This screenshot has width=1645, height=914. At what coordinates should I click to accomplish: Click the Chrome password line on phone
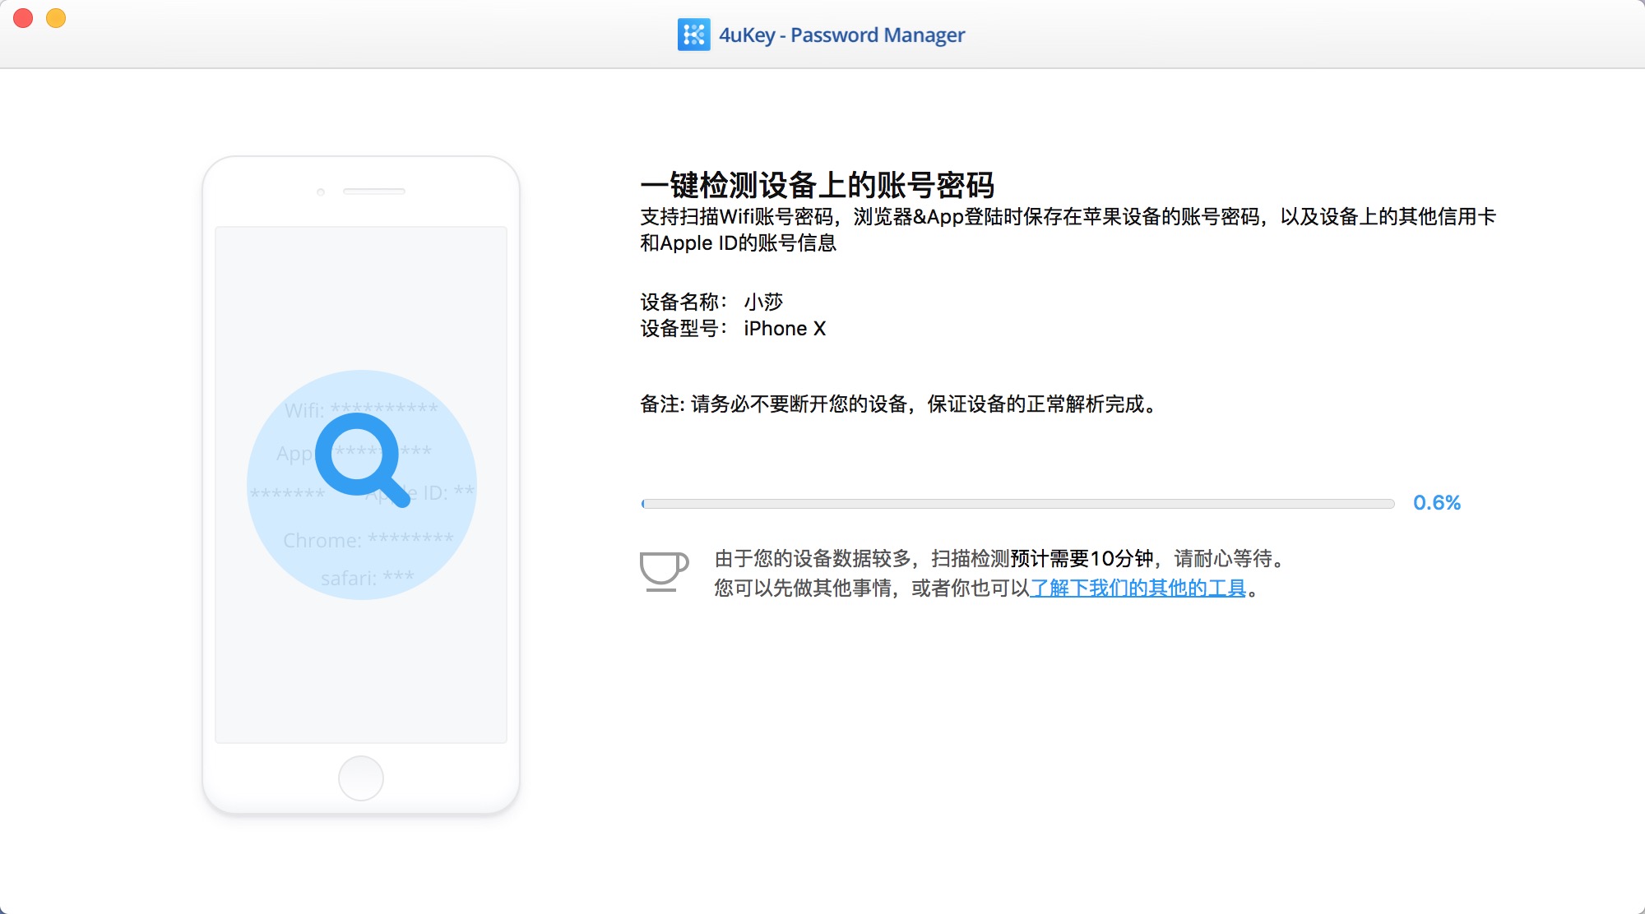(x=368, y=540)
